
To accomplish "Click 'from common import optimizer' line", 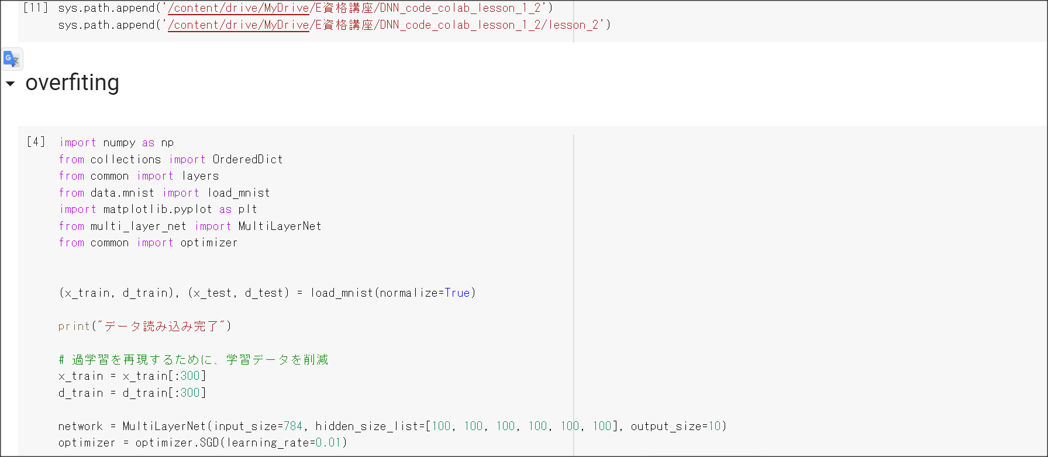I will (x=148, y=243).
